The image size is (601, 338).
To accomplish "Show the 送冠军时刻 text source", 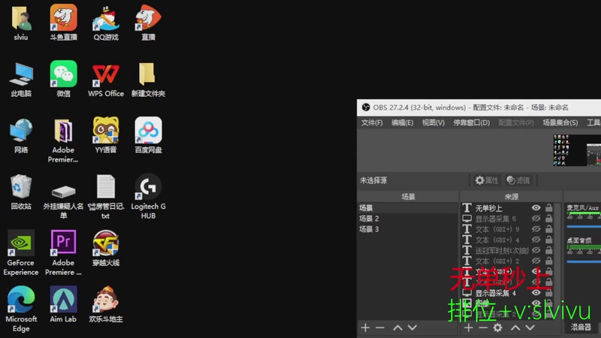I will (x=536, y=250).
